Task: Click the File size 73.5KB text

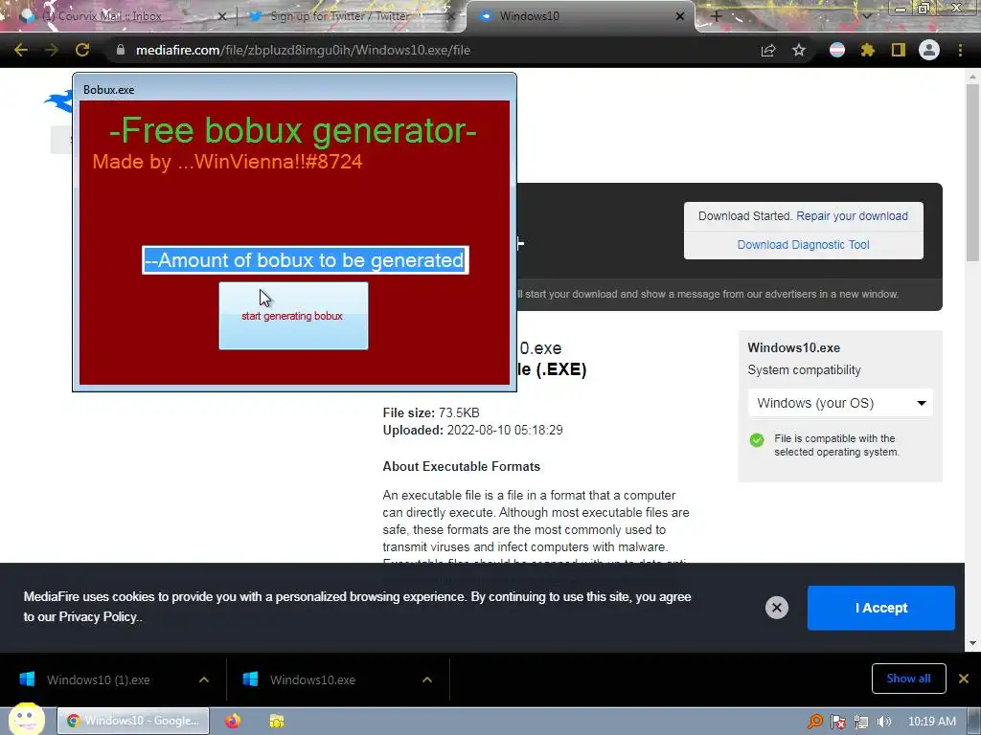Action: coord(431,412)
